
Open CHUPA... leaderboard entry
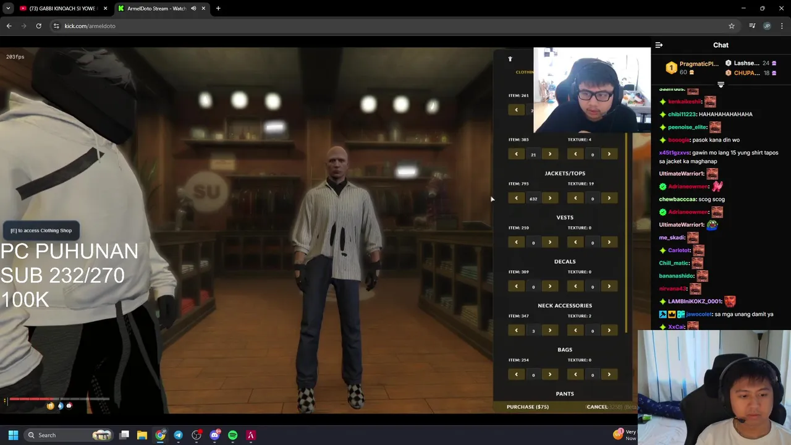click(x=751, y=73)
